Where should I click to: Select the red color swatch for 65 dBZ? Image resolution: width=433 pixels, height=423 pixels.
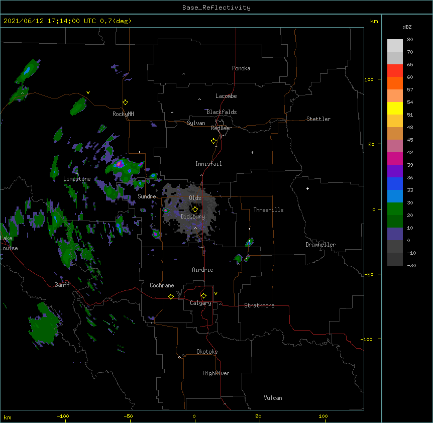pyautogui.click(x=395, y=71)
